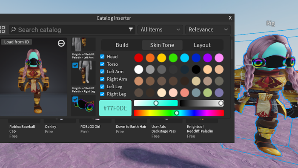Open the filter funnel icon
The width and height of the screenshot is (298, 168).
(131, 29)
